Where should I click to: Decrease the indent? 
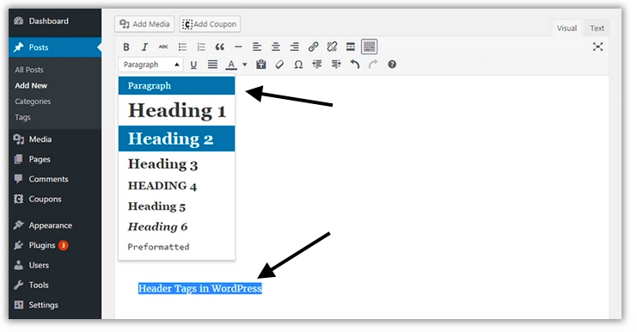point(317,65)
